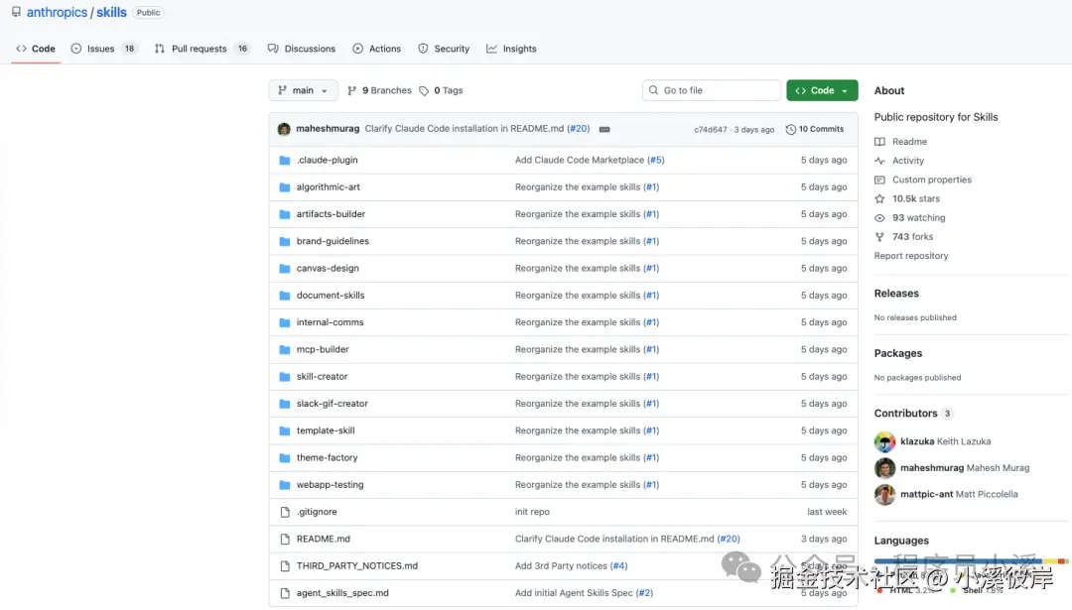This screenshot has height=610, width=1072.
Task: Open the Insights tab
Action: pyautogui.click(x=511, y=49)
